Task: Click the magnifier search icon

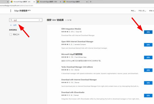Action: click(x=11, y=20)
